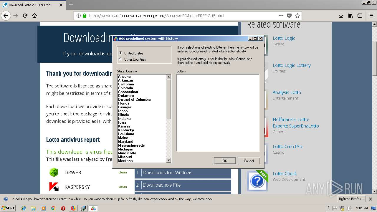Click the green padlock security icon
The width and height of the screenshot is (377, 212).
pos(85,16)
